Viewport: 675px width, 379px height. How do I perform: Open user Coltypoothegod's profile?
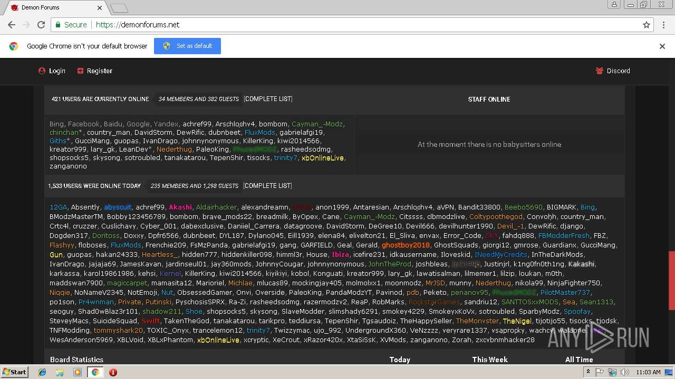496,217
